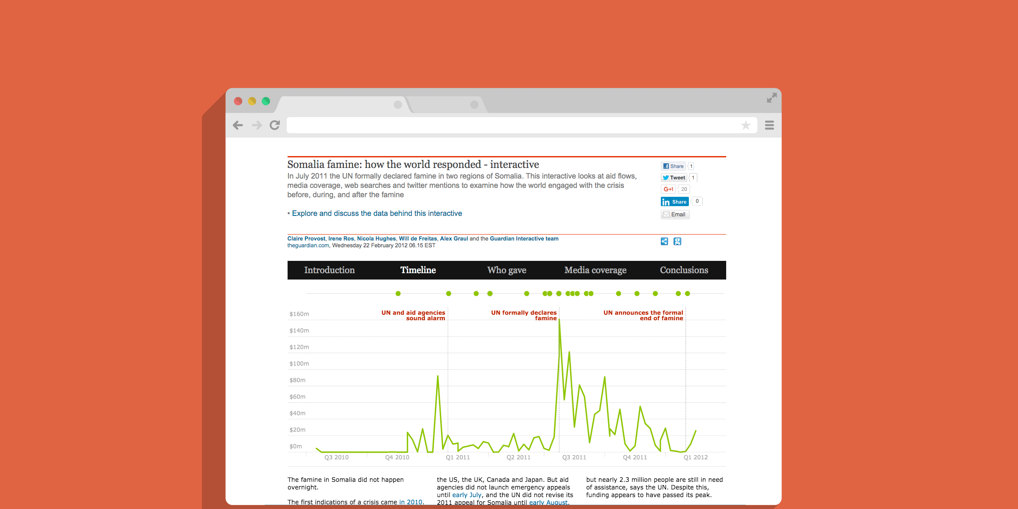The height and width of the screenshot is (509, 1018).
Task: Tweet the article via the Twitter button
Action: (674, 178)
